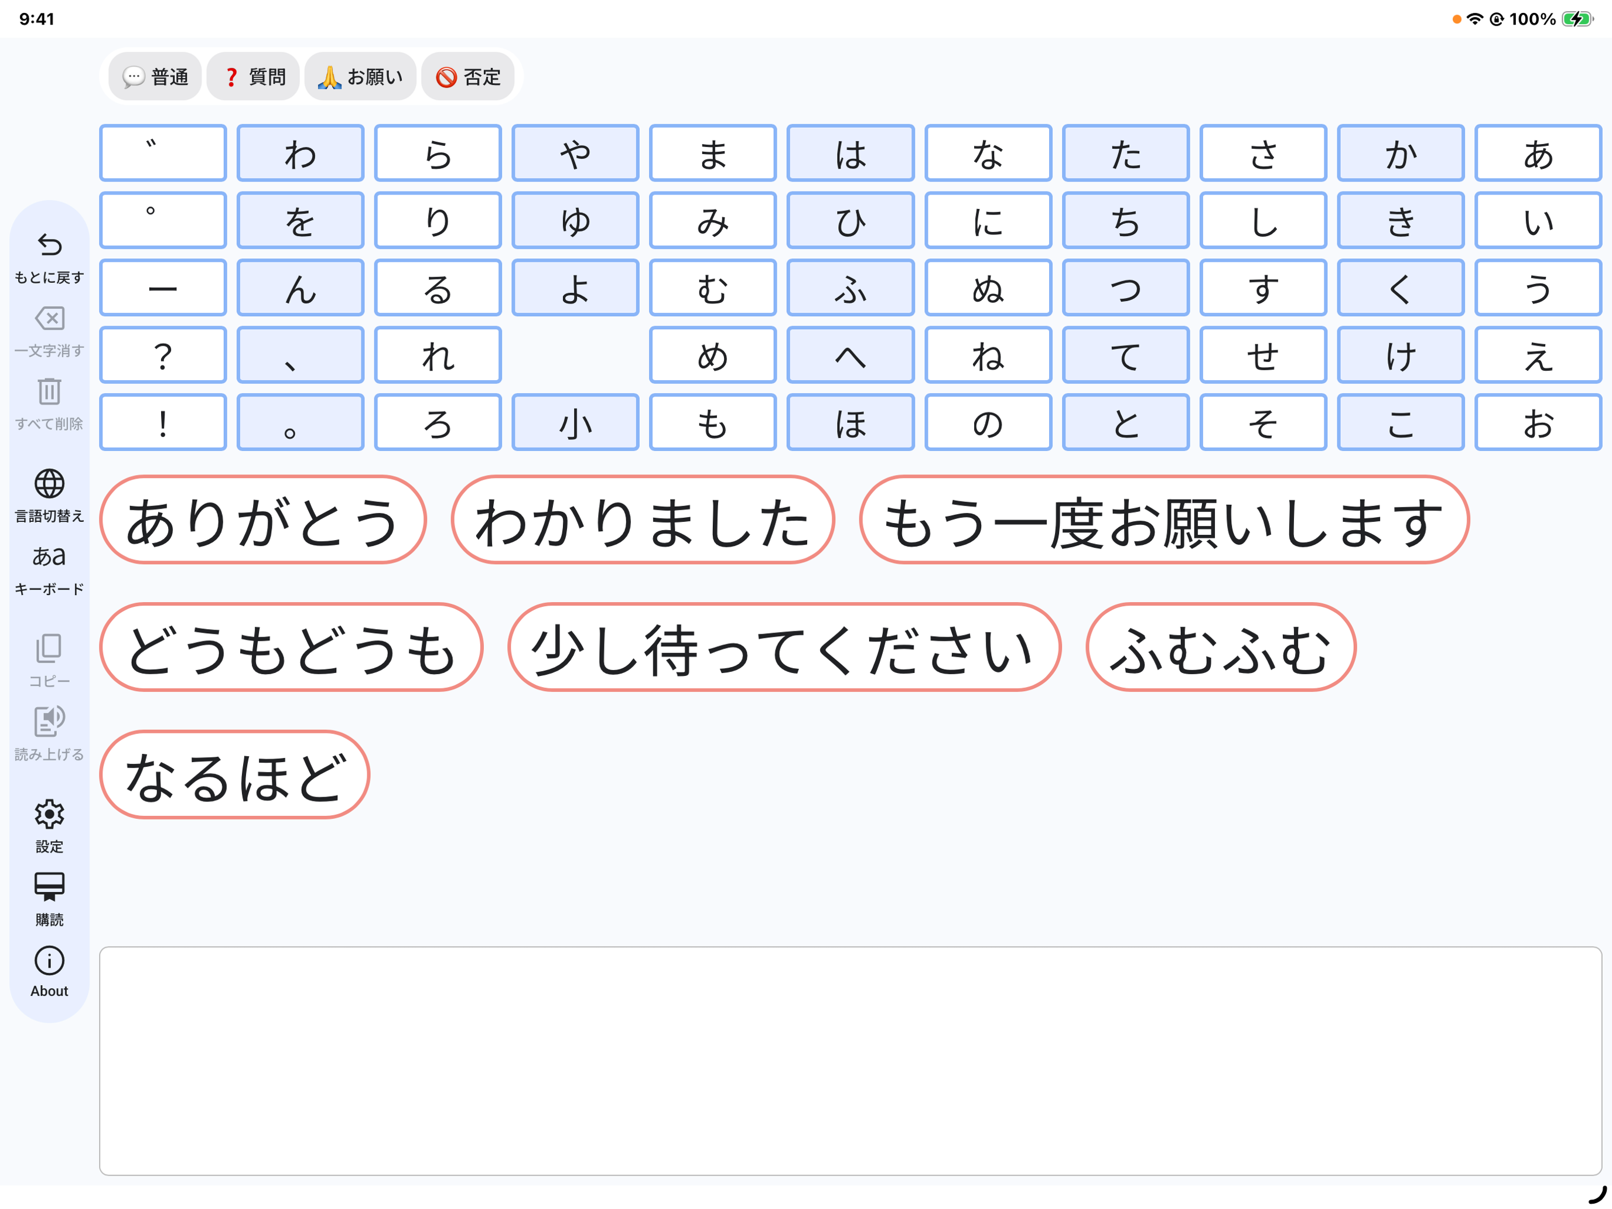Tap the どうもどうも phrase button
Viewport: 1612px width, 1209px height.
[292, 647]
